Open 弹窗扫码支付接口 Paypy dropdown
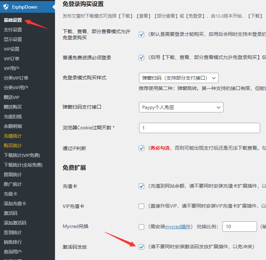Viewport: 266px width, 260px height. pos(181,107)
